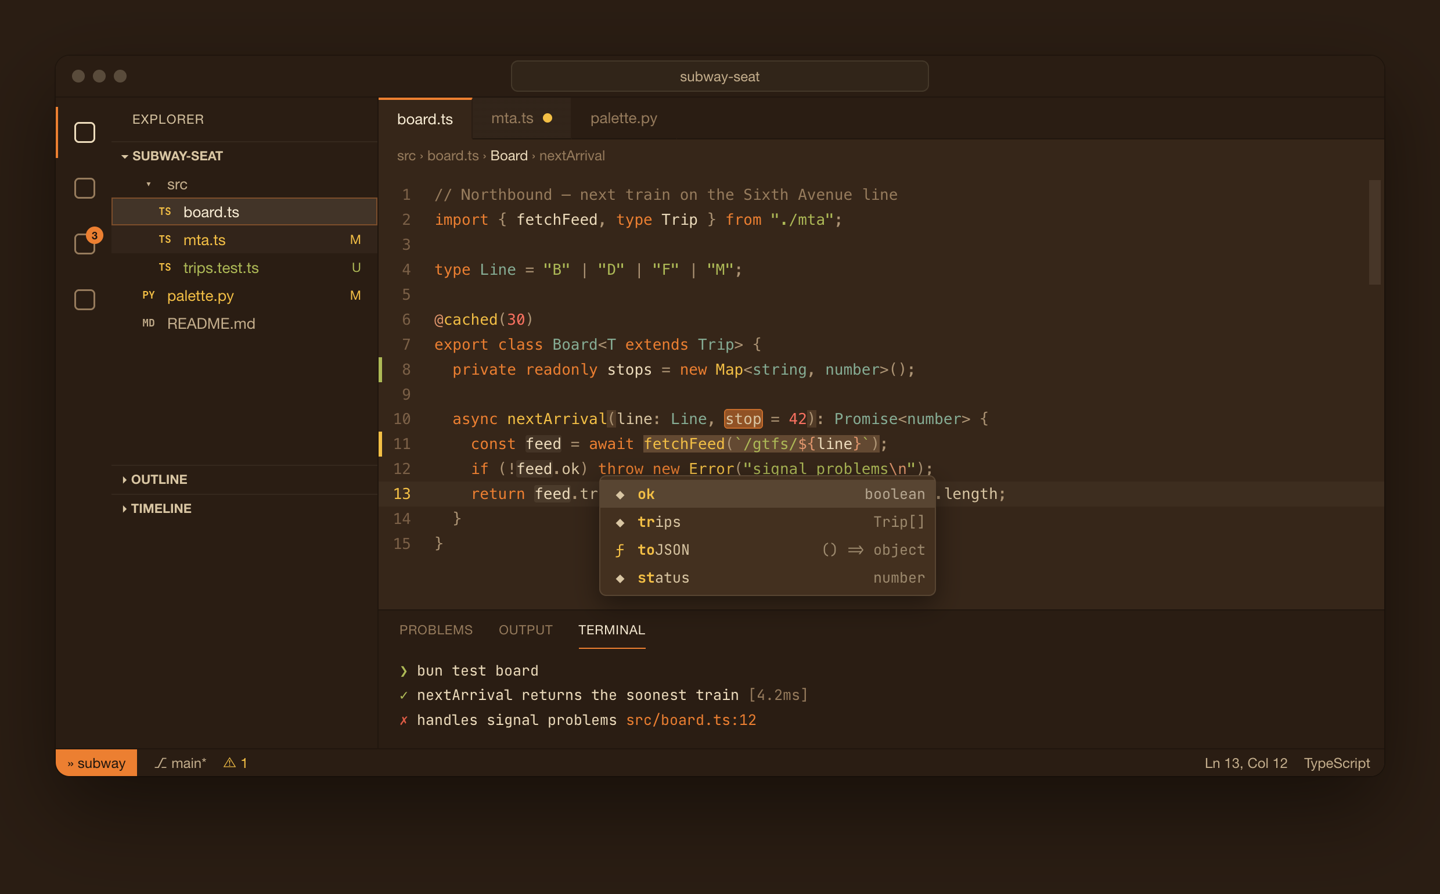Screen dimensions: 1440x894
Task: Accept the status number suggestion
Action: tap(767, 577)
